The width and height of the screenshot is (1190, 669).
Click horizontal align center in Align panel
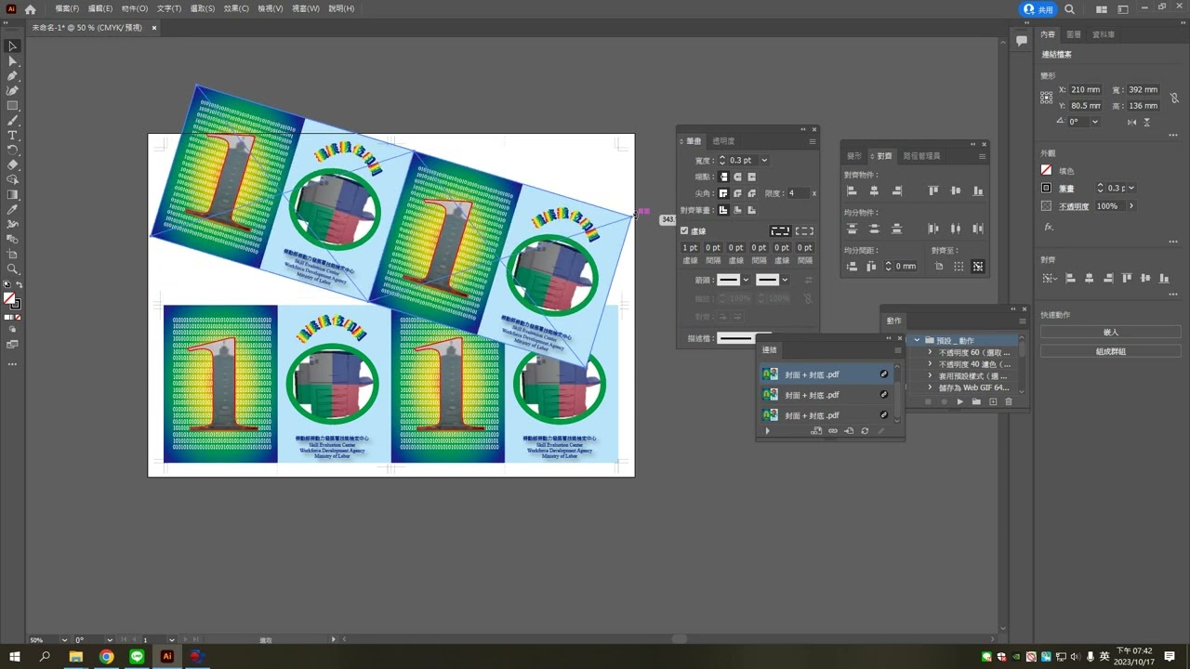874,190
